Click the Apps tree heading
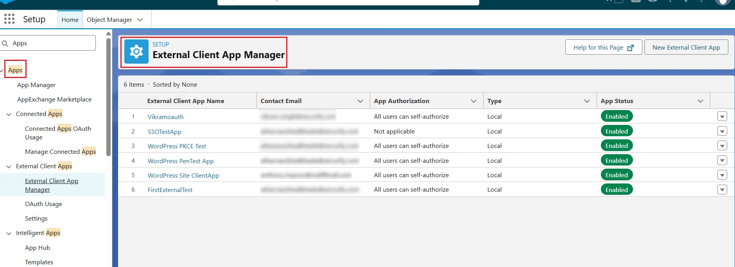 click(x=15, y=70)
